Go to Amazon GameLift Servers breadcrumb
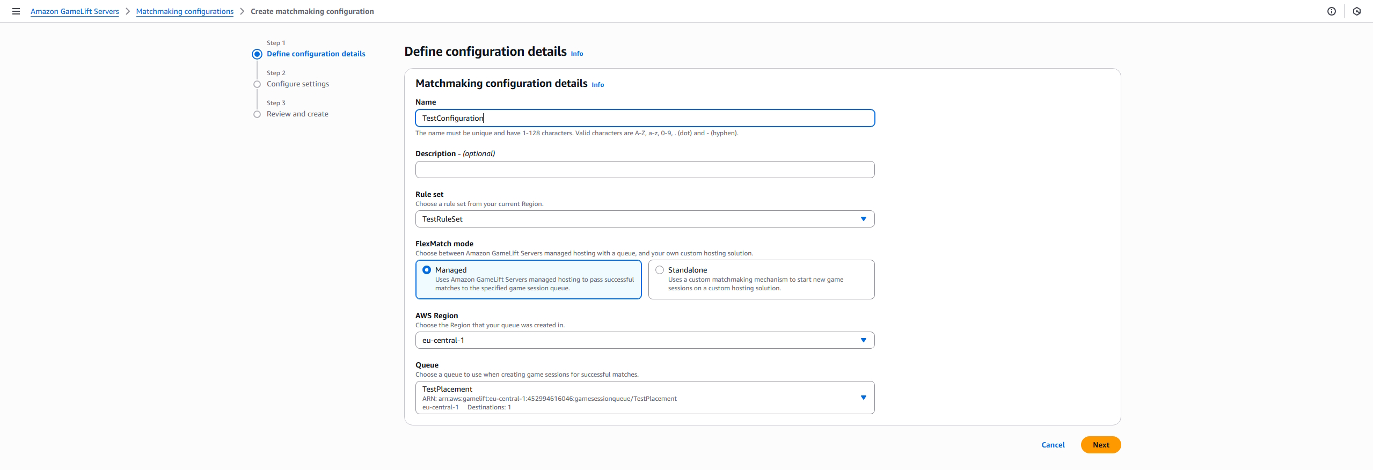 point(75,11)
